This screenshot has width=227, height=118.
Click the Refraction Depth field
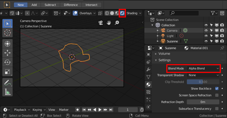(203, 102)
